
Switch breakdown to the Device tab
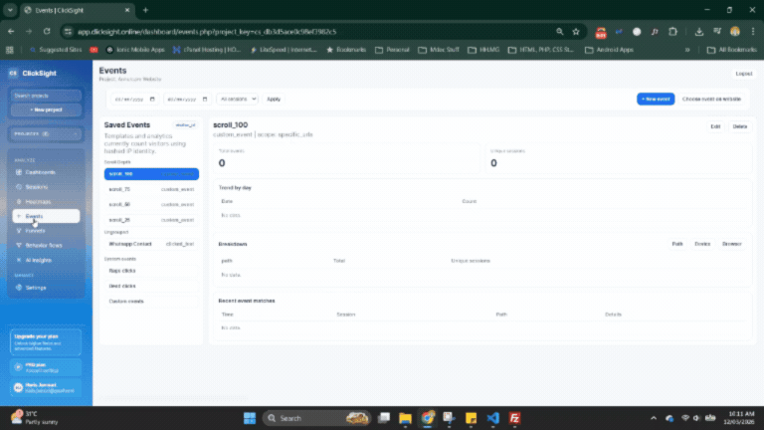(x=702, y=243)
